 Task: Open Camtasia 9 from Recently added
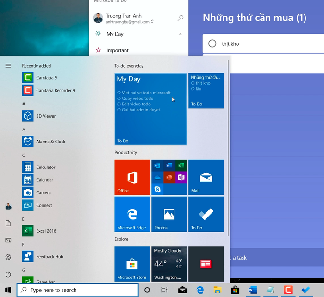(49, 78)
